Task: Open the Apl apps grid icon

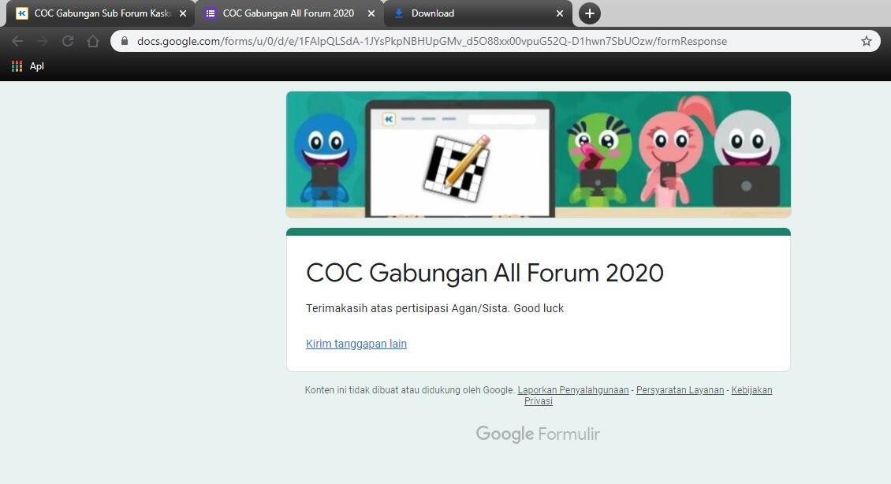Action: point(17,66)
